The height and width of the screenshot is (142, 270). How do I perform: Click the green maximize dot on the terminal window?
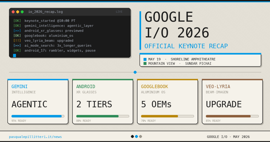(x=22, y=12)
